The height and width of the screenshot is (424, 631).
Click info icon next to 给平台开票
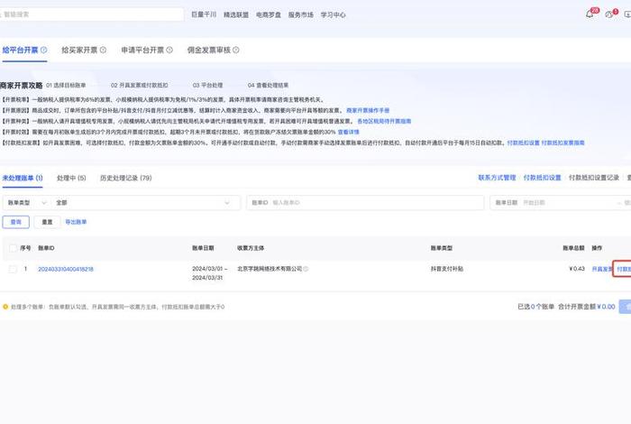tap(43, 50)
